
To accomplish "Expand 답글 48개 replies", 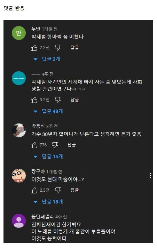I will tap(48, 111).
